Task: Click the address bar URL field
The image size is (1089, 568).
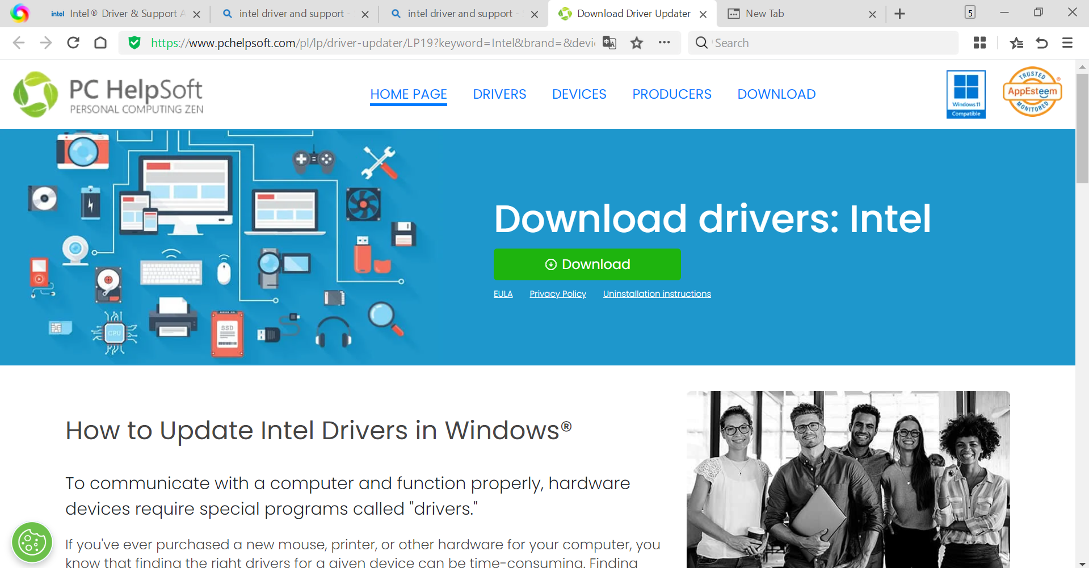Action: (x=373, y=43)
